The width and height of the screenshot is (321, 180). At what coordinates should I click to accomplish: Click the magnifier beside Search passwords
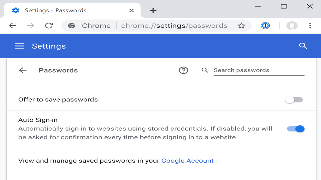point(205,70)
